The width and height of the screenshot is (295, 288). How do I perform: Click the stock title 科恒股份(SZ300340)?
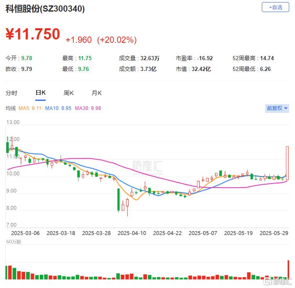click(45, 9)
